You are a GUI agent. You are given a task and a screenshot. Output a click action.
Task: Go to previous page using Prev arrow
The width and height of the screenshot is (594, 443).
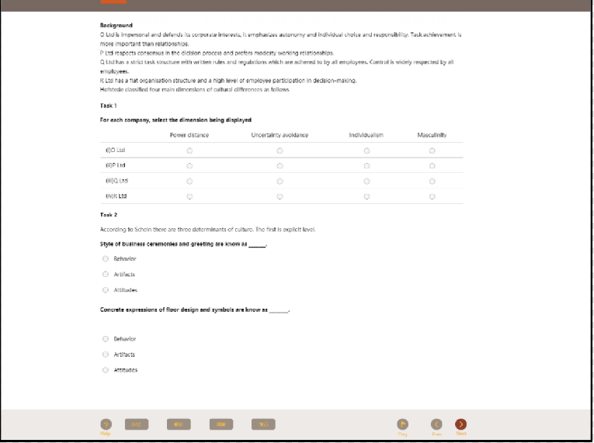tap(436, 424)
